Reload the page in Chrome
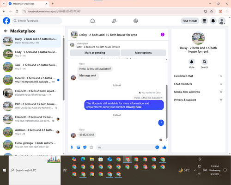 [17, 12]
